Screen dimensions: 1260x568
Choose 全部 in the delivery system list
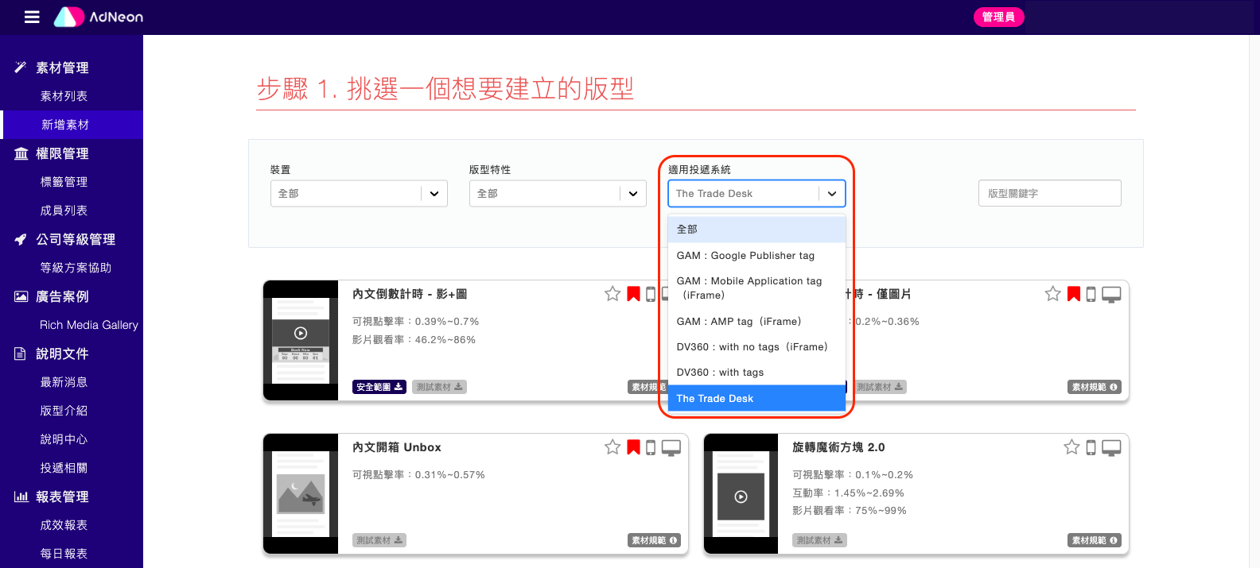click(756, 229)
